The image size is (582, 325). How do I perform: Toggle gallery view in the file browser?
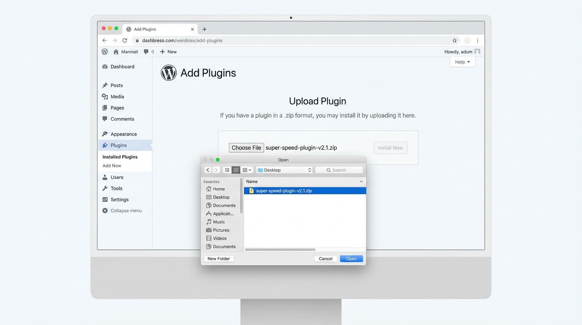click(x=245, y=170)
